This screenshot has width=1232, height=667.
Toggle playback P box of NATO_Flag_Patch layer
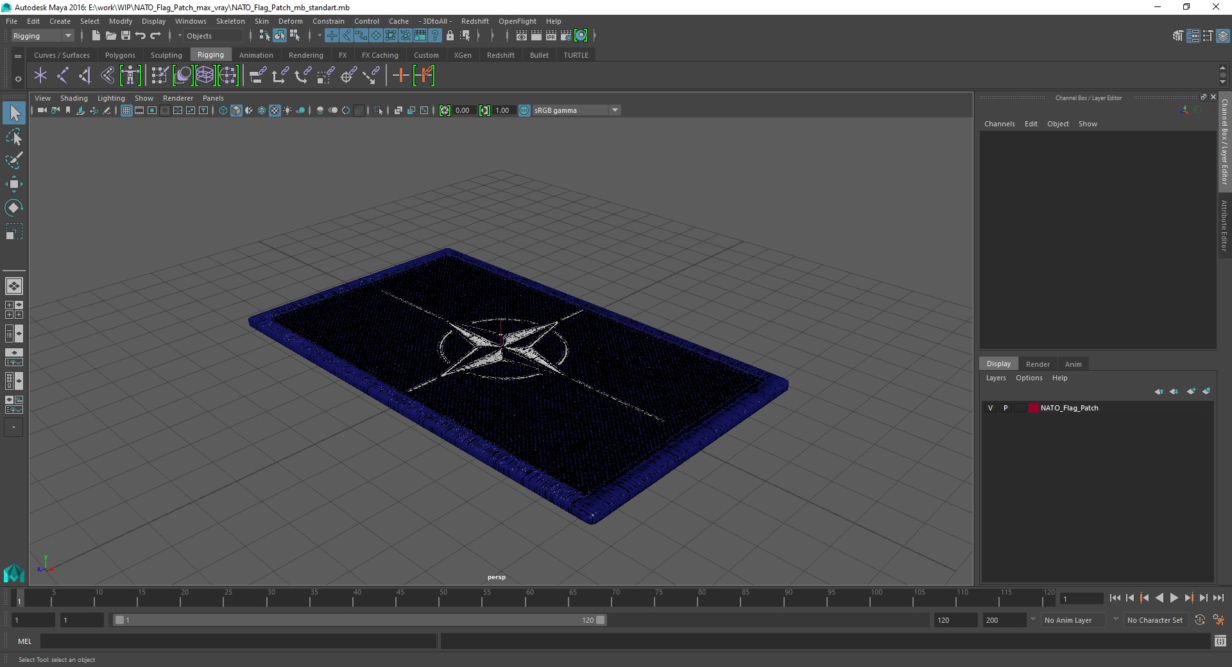(x=1005, y=408)
